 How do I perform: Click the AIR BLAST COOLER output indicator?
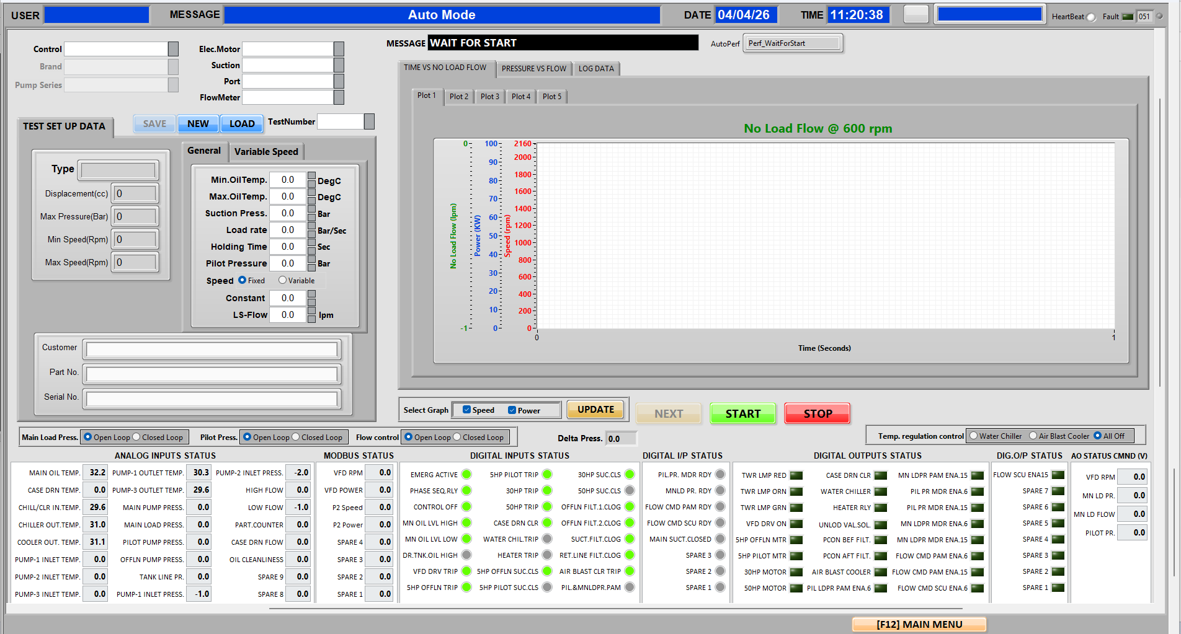[881, 572]
